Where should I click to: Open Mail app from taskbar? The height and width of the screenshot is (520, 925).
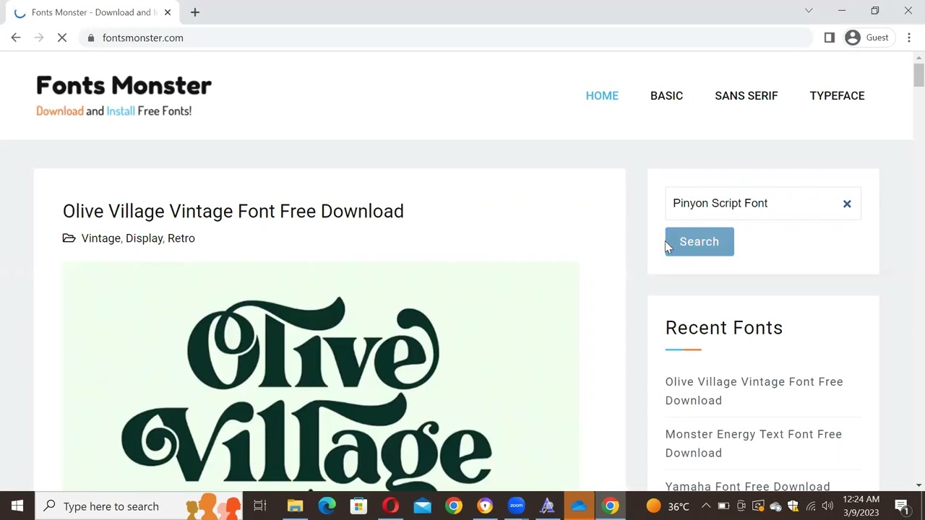click(x=422, y=506)
